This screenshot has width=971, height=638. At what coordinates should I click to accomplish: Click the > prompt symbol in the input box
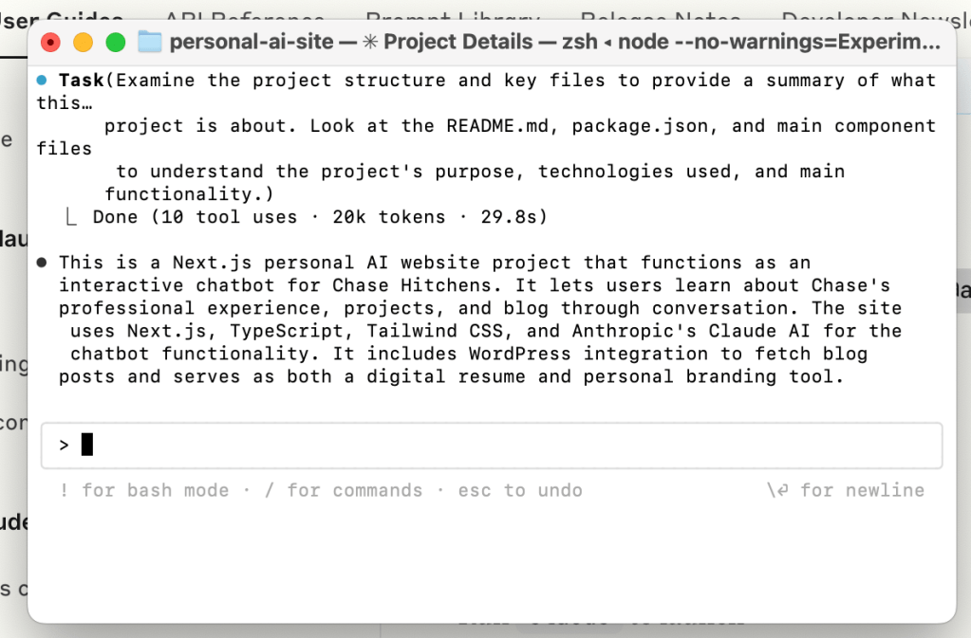point(65,445)
